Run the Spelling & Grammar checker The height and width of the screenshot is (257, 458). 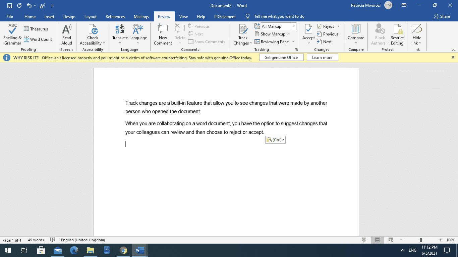tap(12, 35)
